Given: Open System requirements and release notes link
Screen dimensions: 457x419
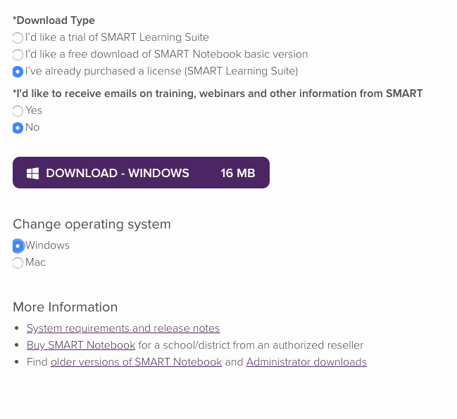Looking at the screenshot, I should point(123,328).
